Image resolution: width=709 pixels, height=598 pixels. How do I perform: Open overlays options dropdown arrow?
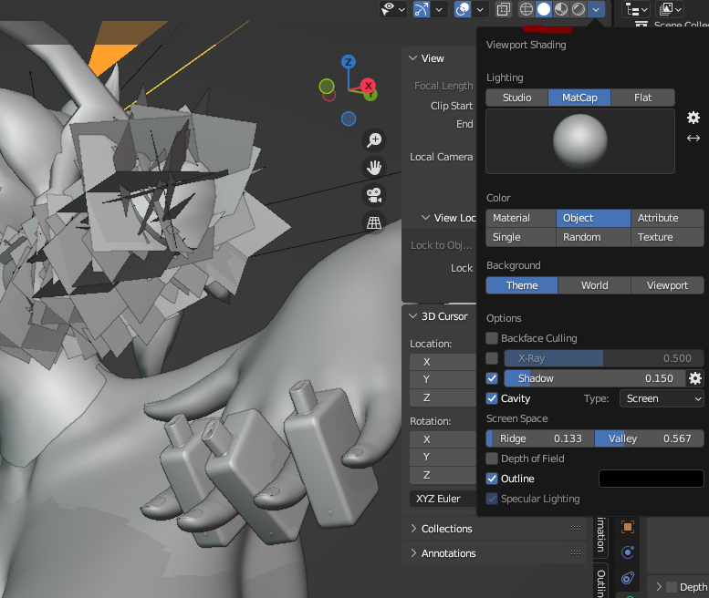(x=480, y=9)
